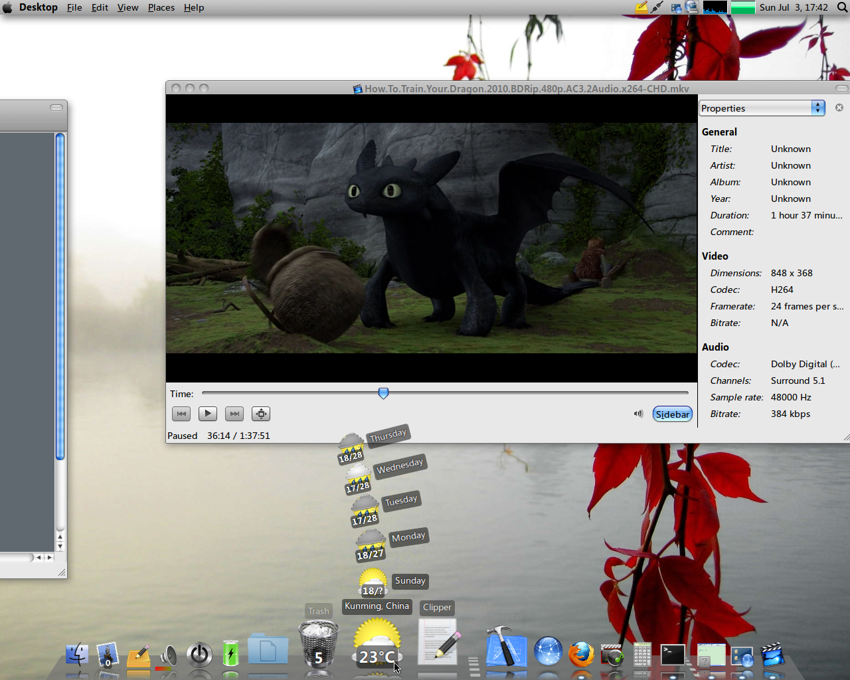The height and width of the screenshot is (680, 850).
Task: Click the '848 x 368' dimensions value
Action: pyautogui.click(x=792, y=273)
